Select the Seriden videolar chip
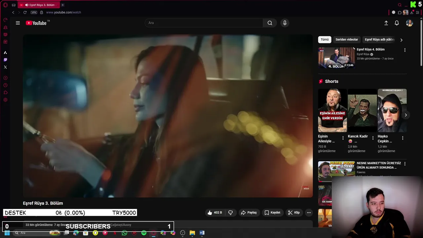The image size is (423, 238). pos(347,39)
